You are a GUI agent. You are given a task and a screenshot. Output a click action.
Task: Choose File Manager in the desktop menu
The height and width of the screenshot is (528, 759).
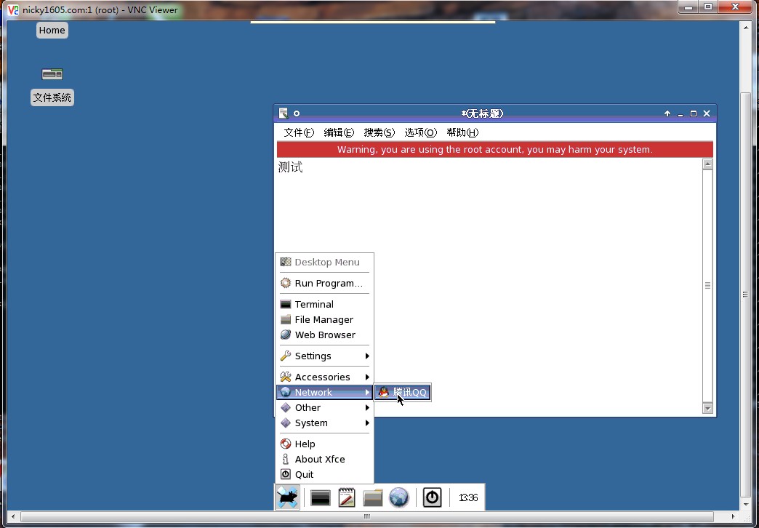tap(324, 320)
